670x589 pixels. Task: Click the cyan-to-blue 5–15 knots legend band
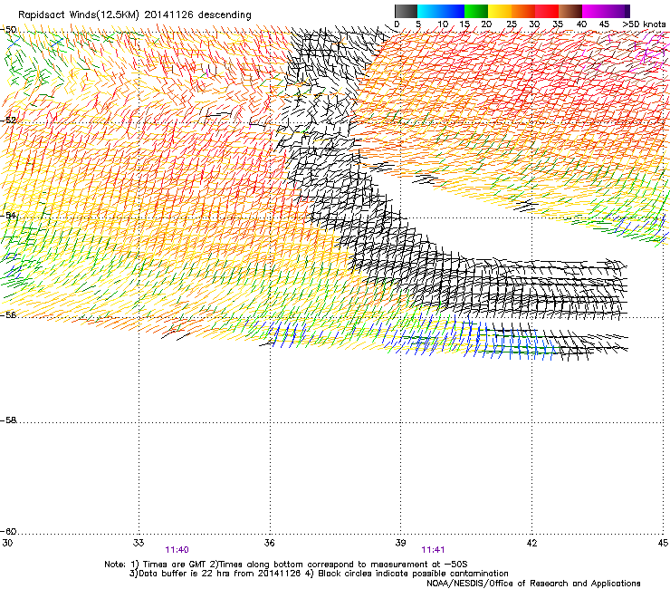441,11
